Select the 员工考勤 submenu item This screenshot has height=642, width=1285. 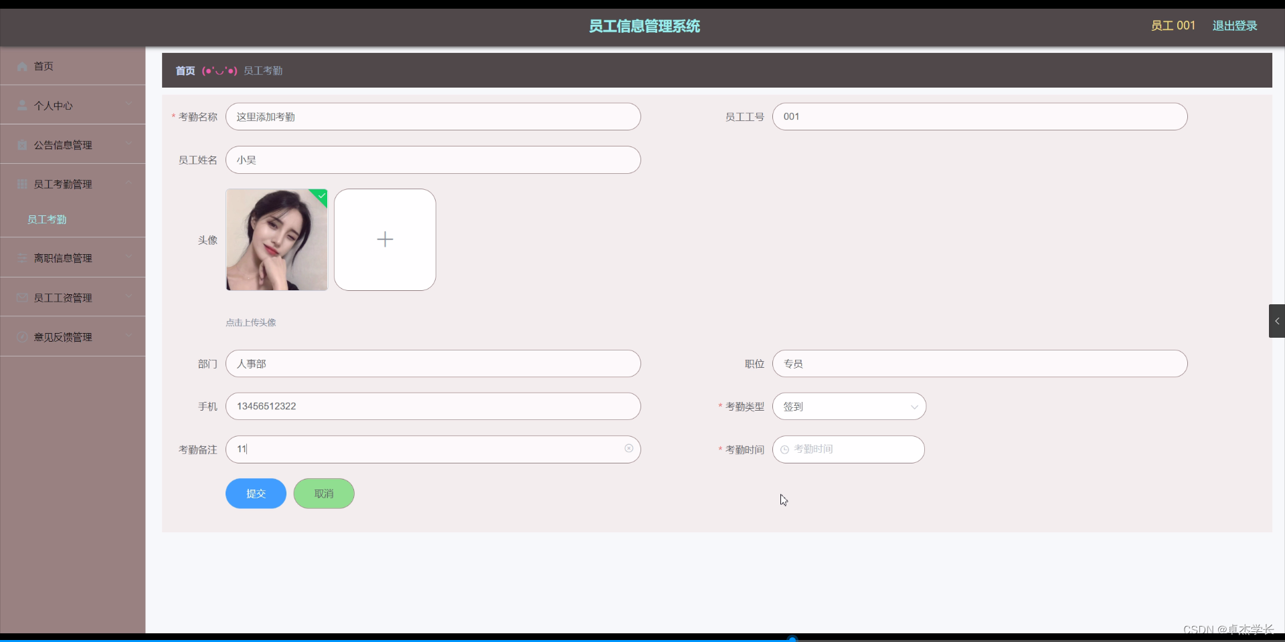46,219
